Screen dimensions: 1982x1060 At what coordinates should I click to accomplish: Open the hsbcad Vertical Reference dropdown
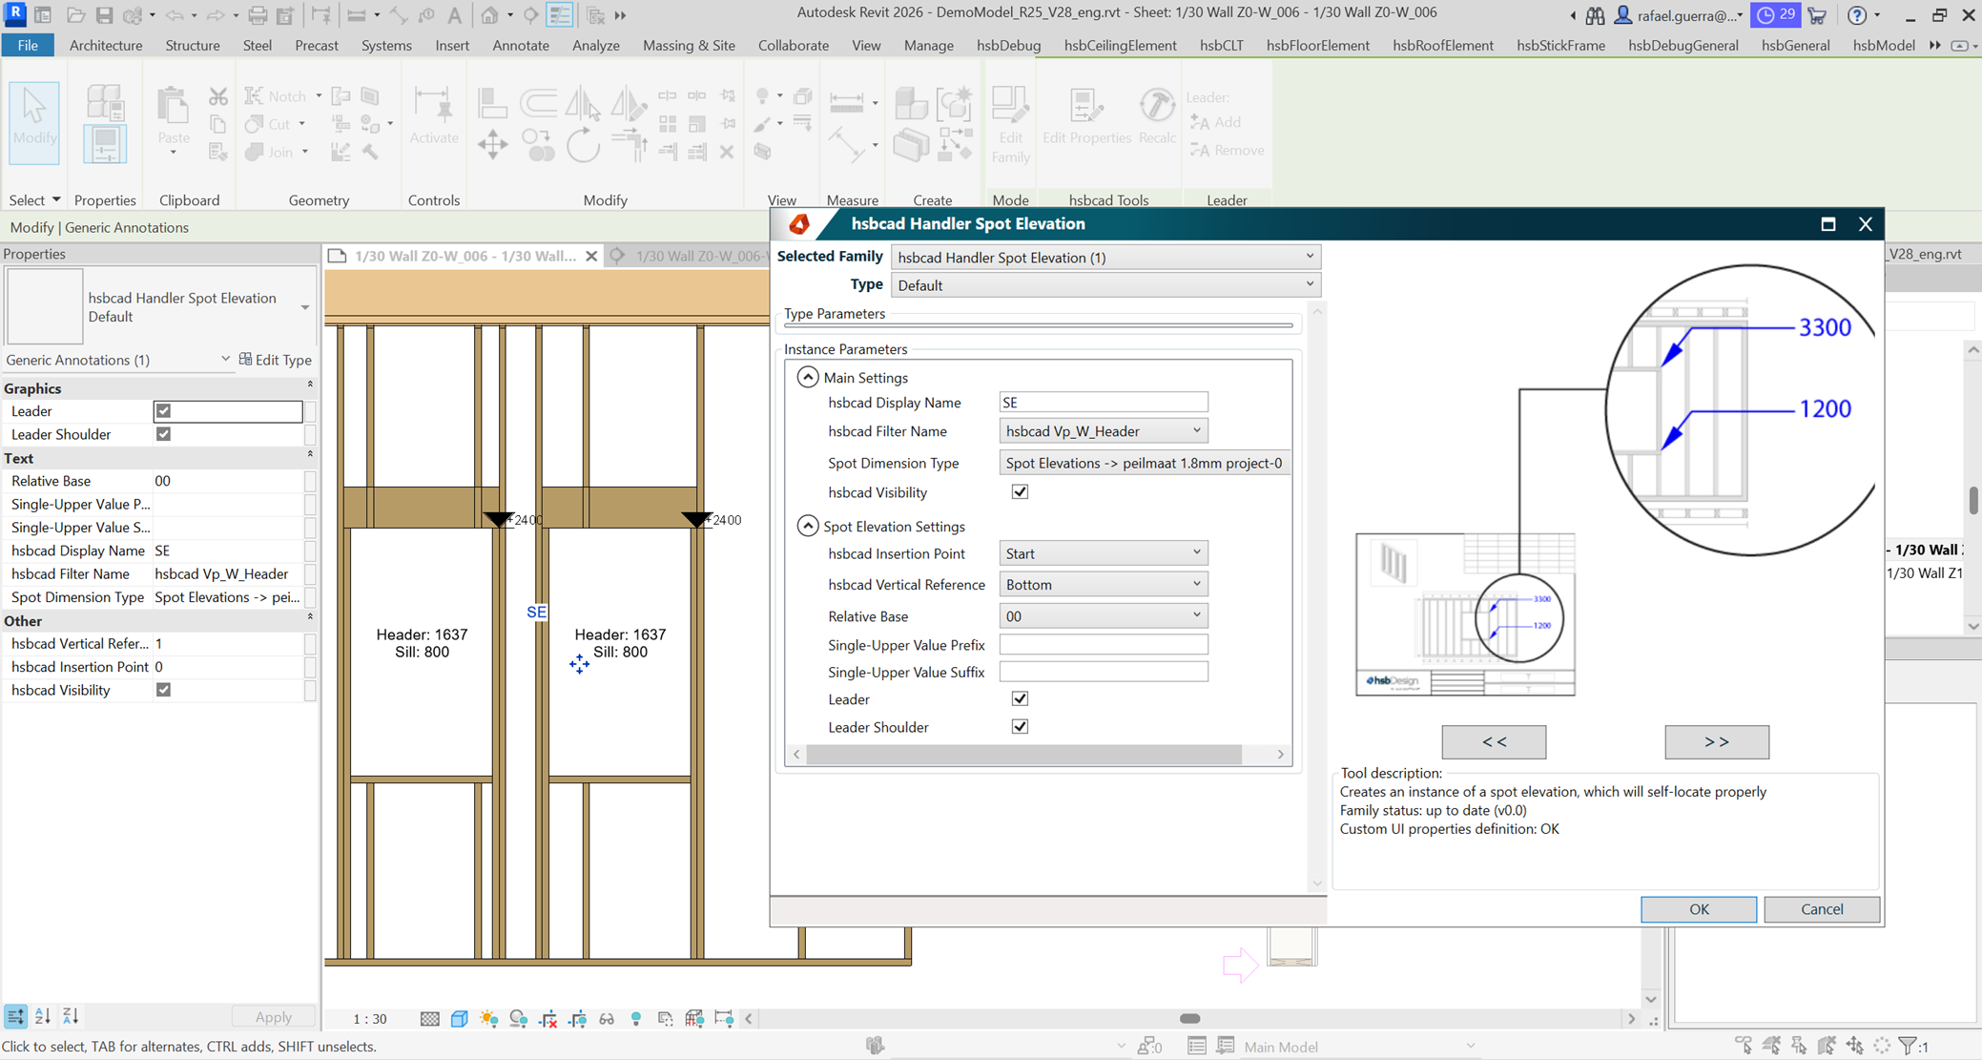pyautogui.click(x=1103, y=585)
